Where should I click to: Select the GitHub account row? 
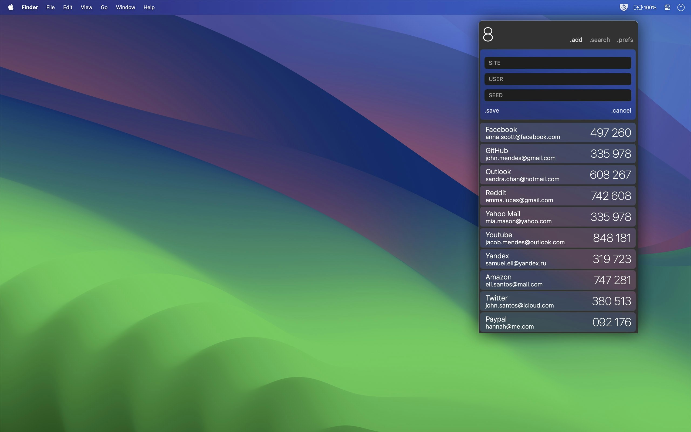point(558,154)
